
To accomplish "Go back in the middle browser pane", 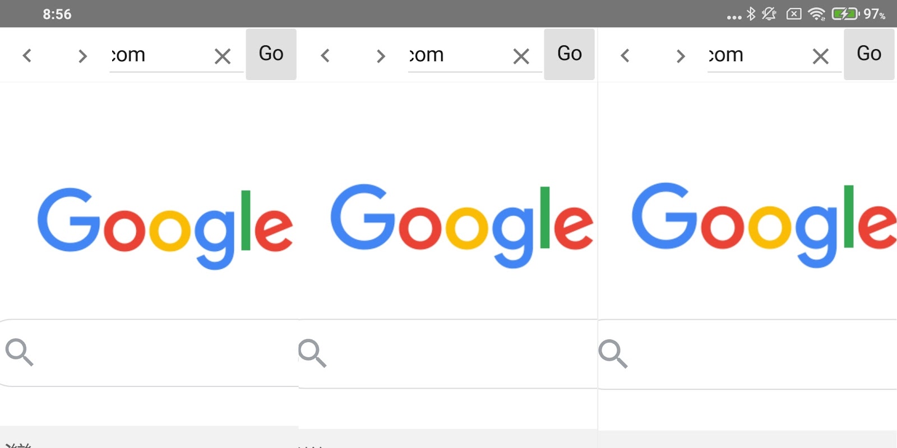I will point(325,55).
